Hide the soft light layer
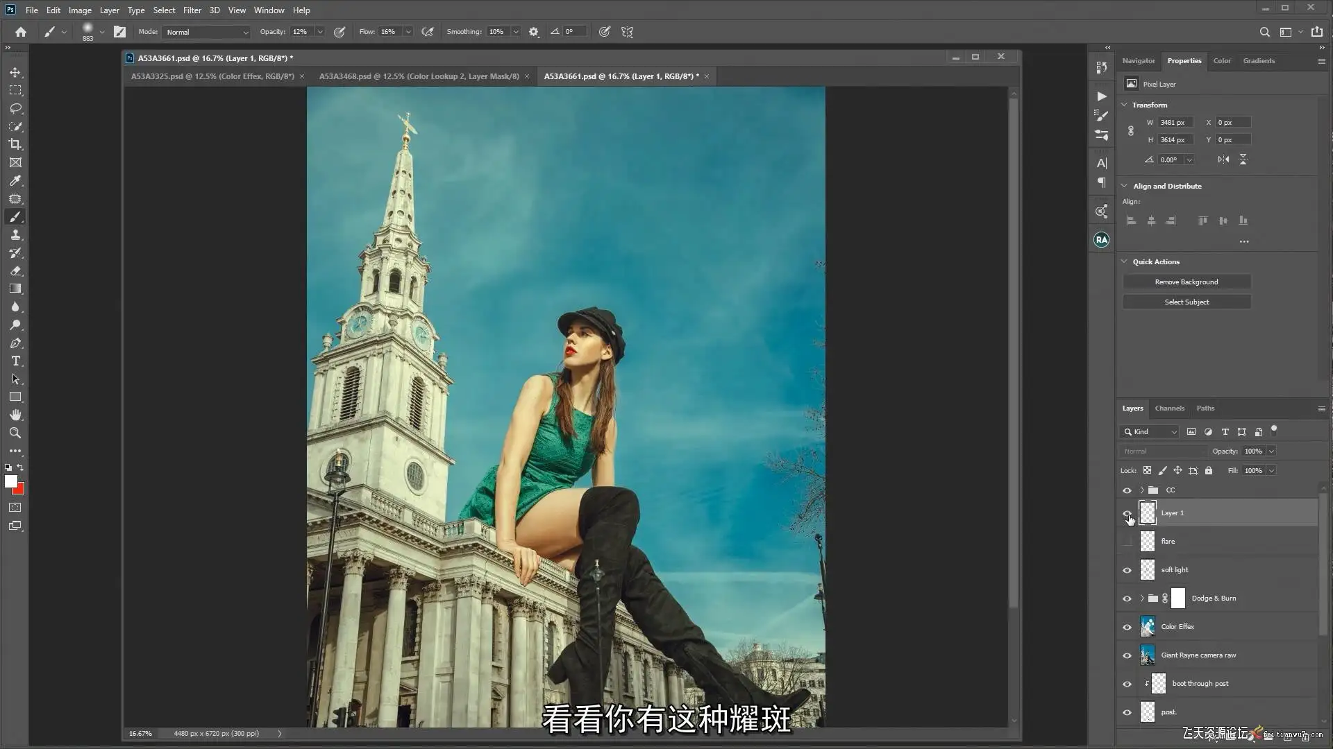The image size is (1333, 749). point(1127,570)
